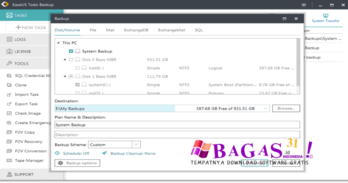348x183 pixels.
Task: Click the Check Image icon
Action: (x=9, y=113)
